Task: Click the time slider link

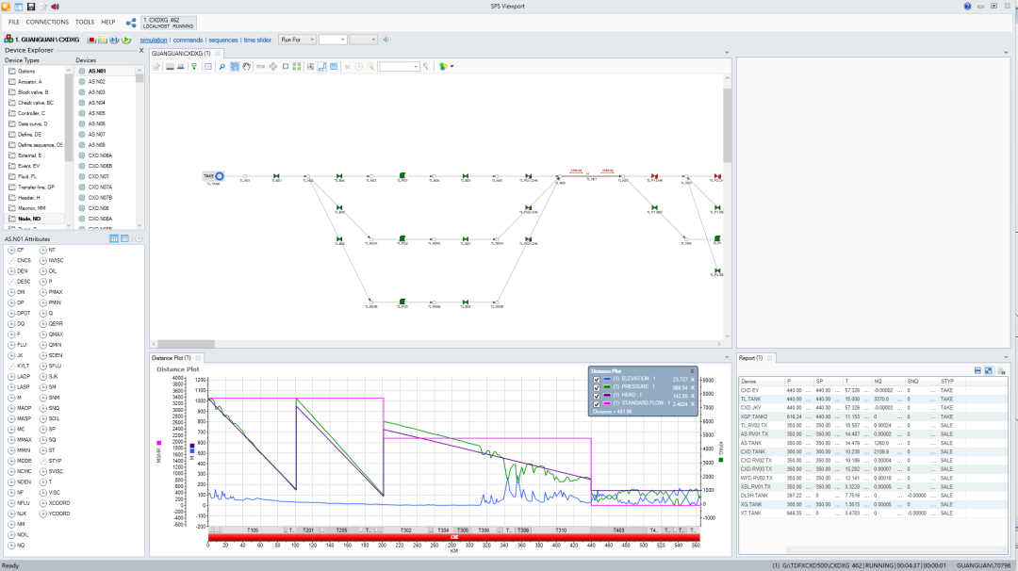Action: tap(257, 41)
